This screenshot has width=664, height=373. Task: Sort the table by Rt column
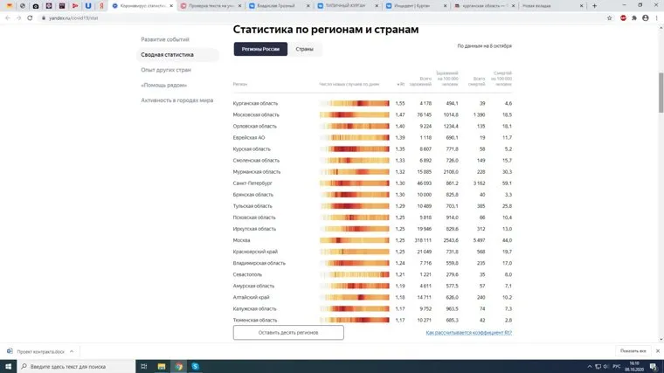400,84
